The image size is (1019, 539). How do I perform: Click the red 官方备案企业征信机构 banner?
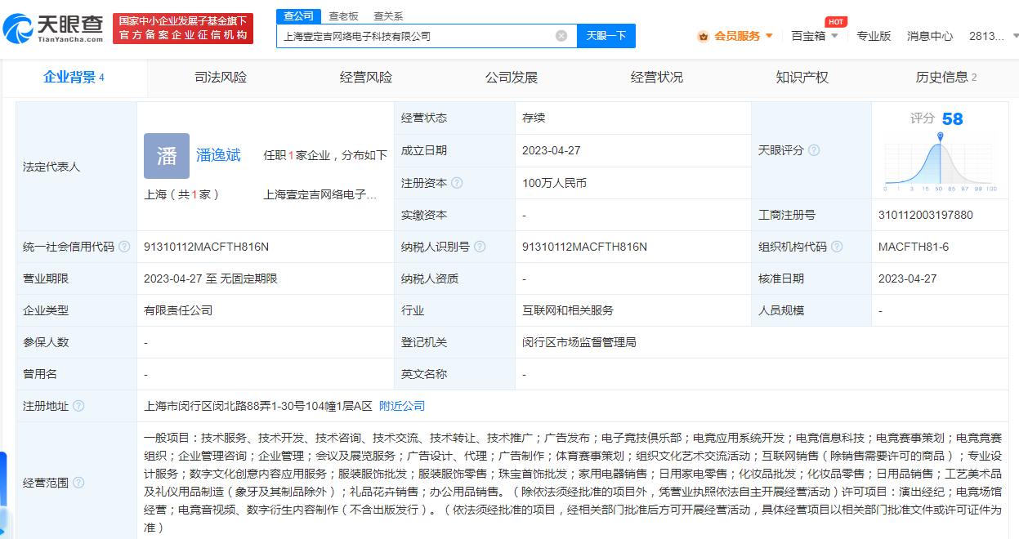pos(183,29)
